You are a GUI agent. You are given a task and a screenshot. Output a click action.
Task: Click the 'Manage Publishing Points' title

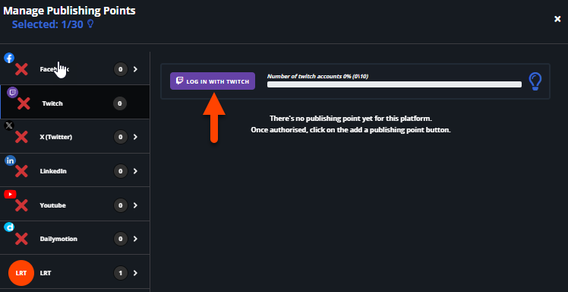pyautogui.click(x=69, y=11)
